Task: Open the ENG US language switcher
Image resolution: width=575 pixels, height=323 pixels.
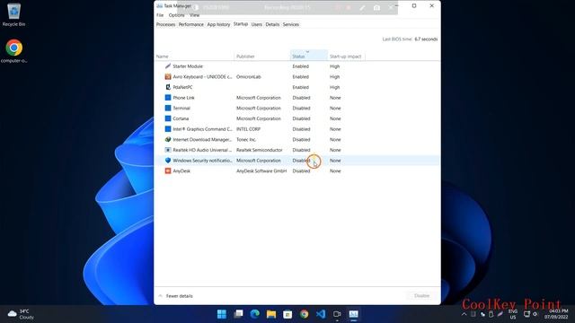Action: pos(513,314)
